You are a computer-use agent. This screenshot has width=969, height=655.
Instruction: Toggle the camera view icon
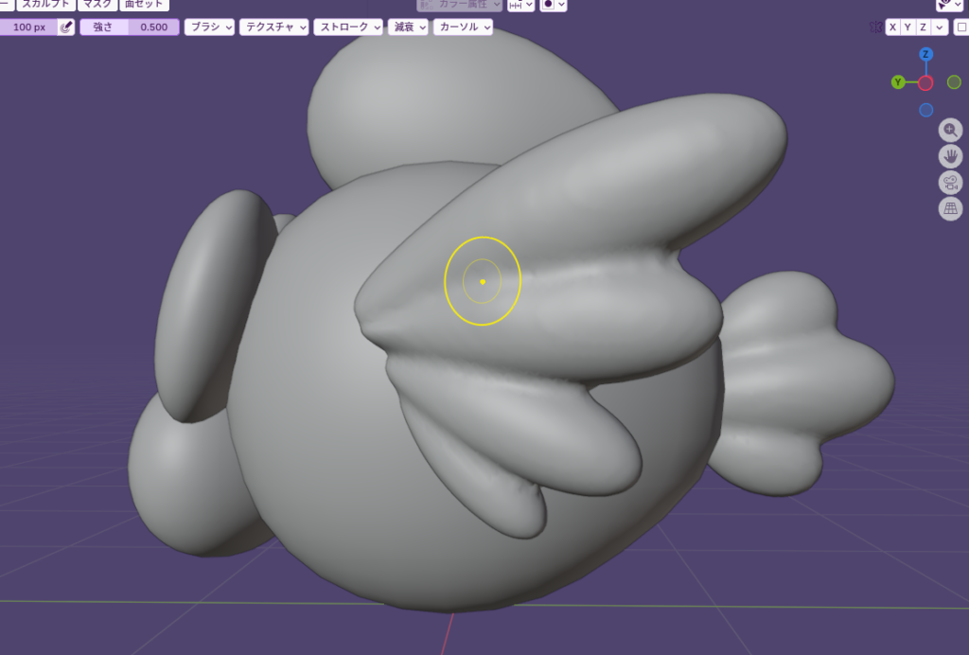[x=950, y=183]
